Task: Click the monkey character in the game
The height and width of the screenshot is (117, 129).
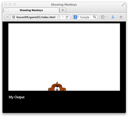Action: 57,86
